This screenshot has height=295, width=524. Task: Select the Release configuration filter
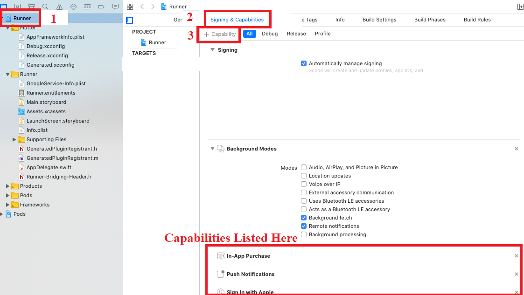296,34
